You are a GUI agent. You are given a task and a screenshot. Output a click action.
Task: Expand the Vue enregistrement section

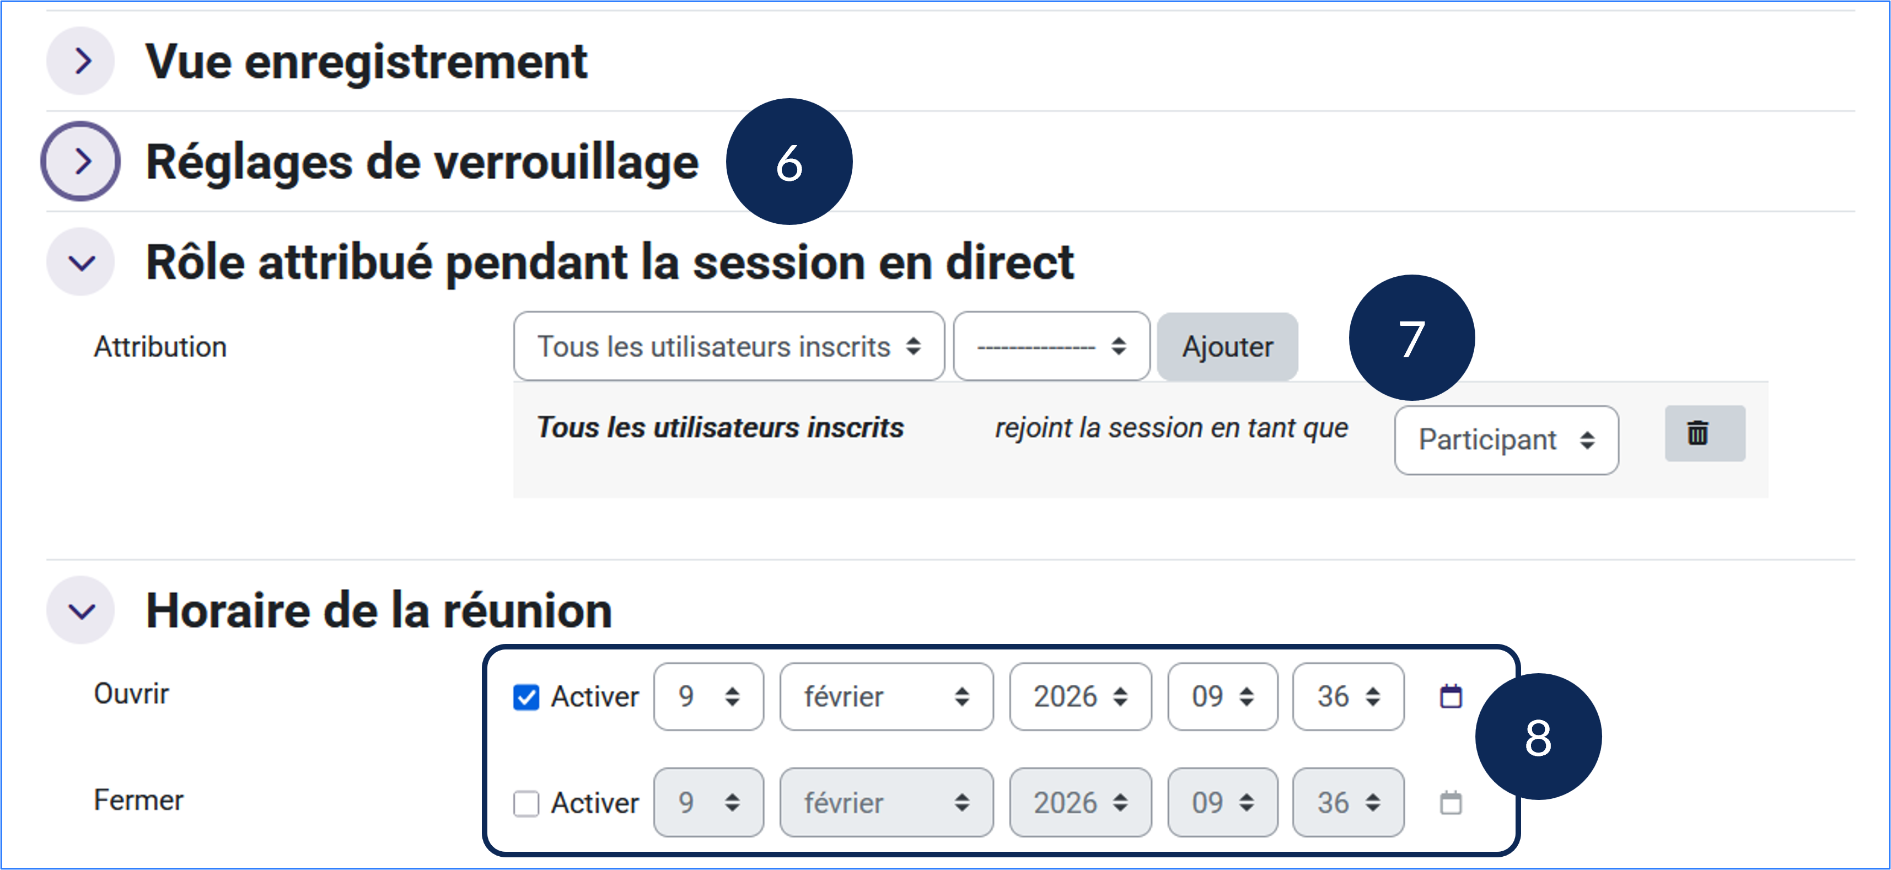pyautogui.click(x=80, y=61)
